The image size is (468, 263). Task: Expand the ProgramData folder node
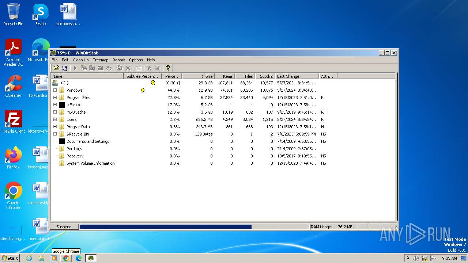point(55,127)
